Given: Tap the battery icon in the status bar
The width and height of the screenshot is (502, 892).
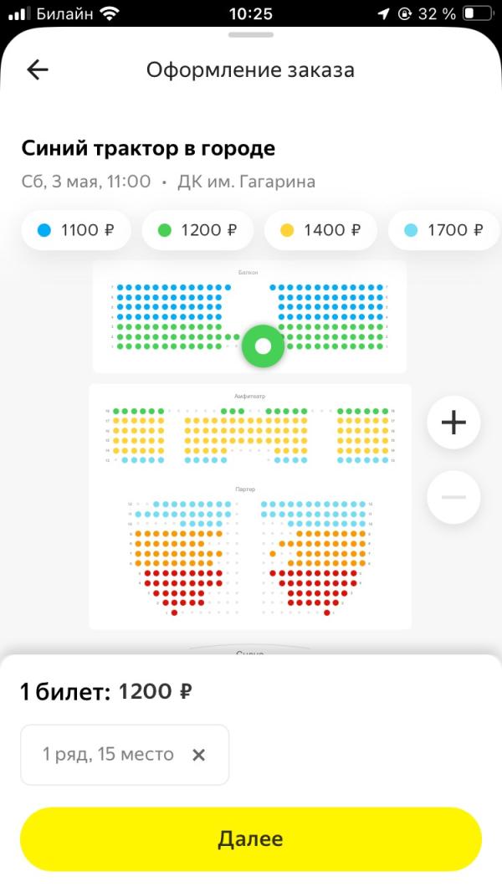Looking at the screenshot, I should click(478, 13).
